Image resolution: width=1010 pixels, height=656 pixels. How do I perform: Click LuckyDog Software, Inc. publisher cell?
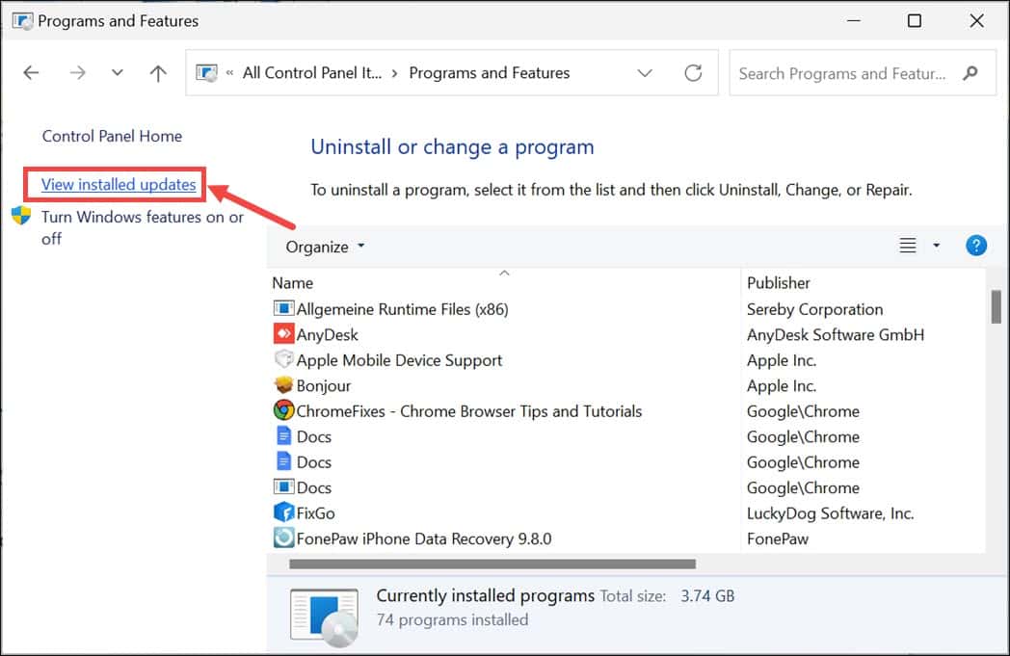point(831,513)
